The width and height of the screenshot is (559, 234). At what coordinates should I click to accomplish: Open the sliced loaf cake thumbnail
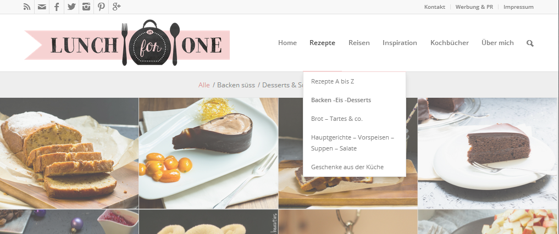(69, 153)
